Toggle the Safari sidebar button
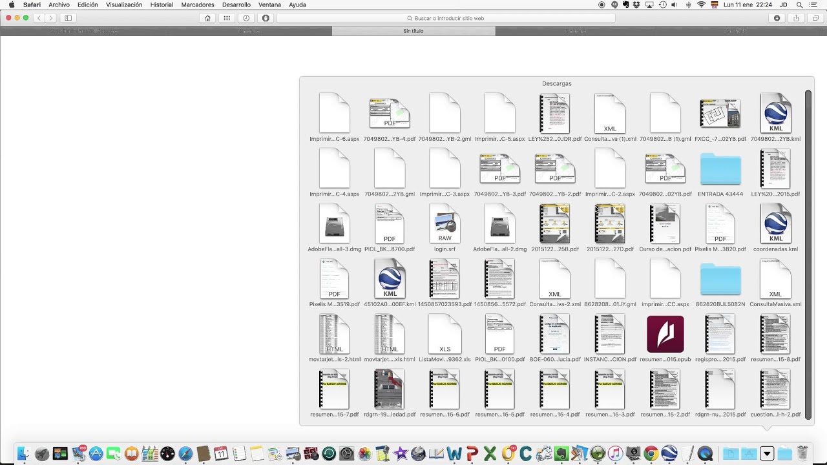Image resolution: width=827 pixels, height=465 pixels. tap(68, 18)
